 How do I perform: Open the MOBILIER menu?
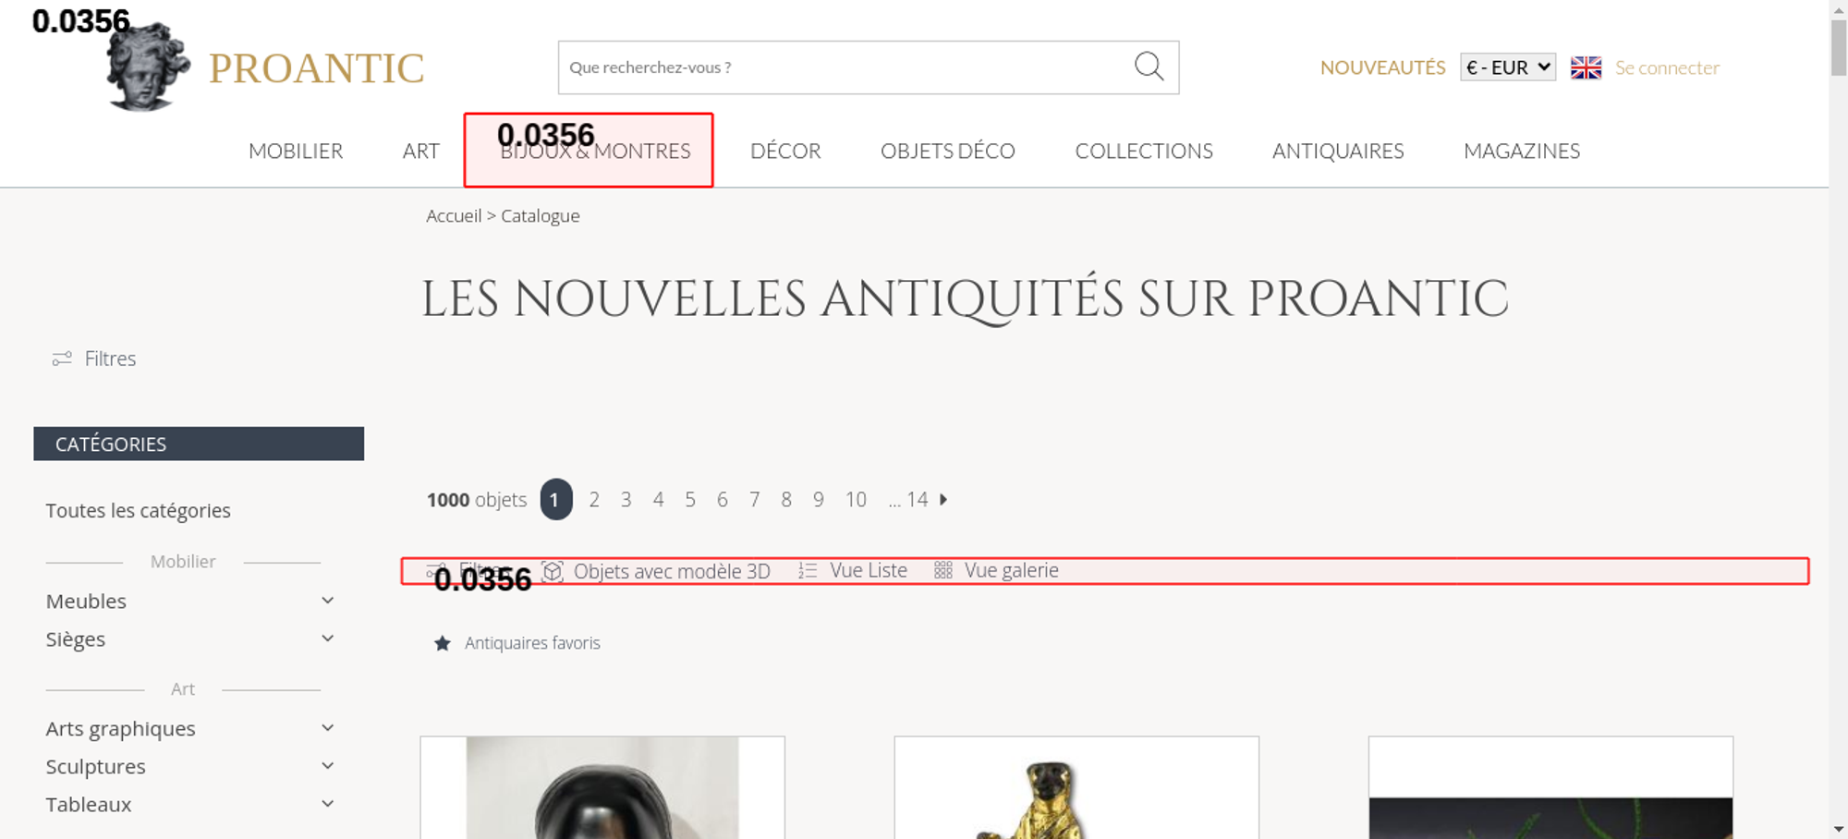[296, 151]
